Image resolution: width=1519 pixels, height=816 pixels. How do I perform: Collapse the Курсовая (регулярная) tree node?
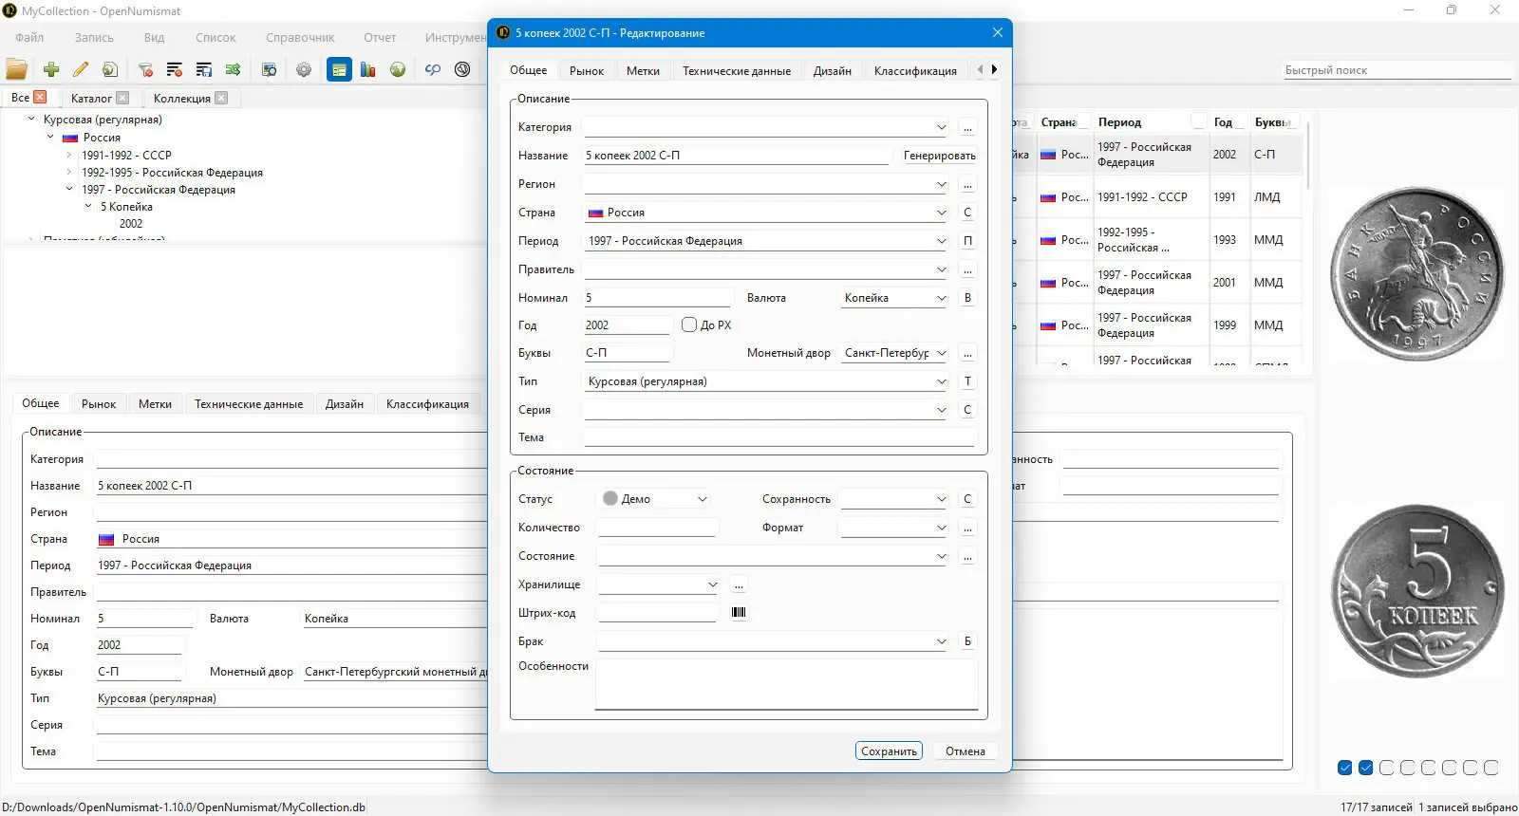tap(31, 120)
